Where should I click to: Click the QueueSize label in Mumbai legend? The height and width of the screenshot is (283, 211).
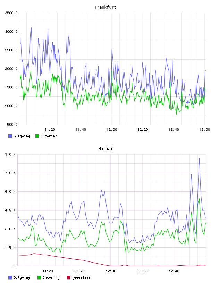tap(81, 277)
